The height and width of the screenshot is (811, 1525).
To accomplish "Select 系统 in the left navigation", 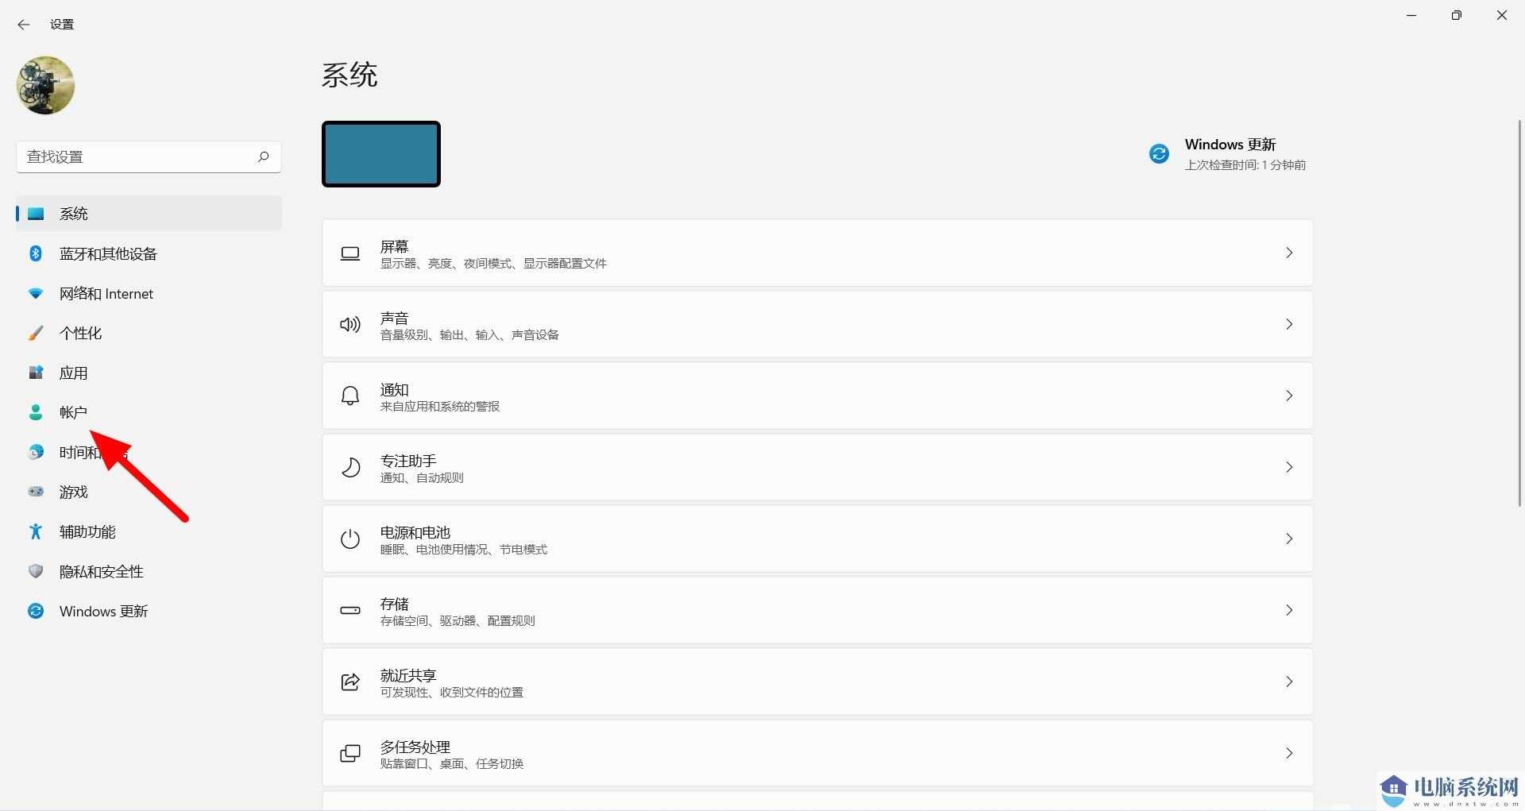I will coord(74,214).
